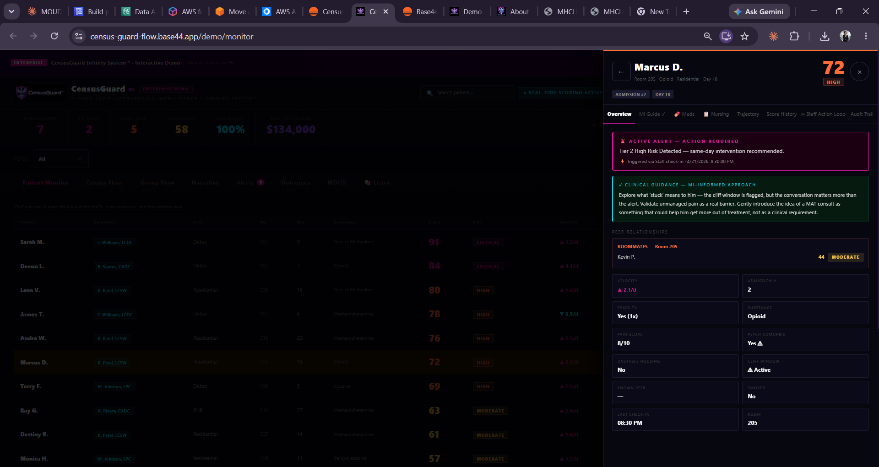The height and width of the screenshot is (467, 879).
Task: Click the browser forward arrow
Action: coord(33,36)
